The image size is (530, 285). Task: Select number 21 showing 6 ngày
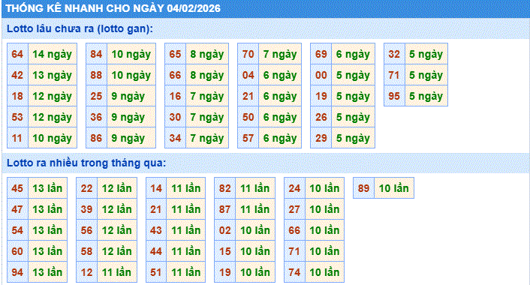248,96
